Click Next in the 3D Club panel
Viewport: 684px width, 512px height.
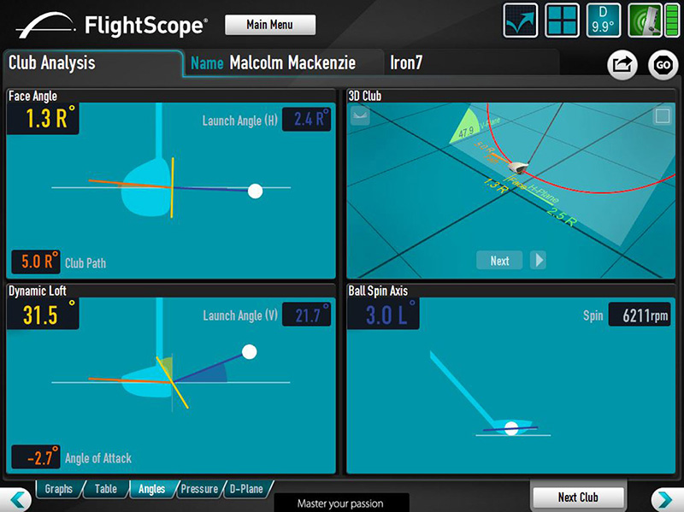click(500, 261)
